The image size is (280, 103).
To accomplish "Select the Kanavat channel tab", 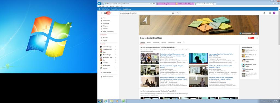I will (164, 42).
